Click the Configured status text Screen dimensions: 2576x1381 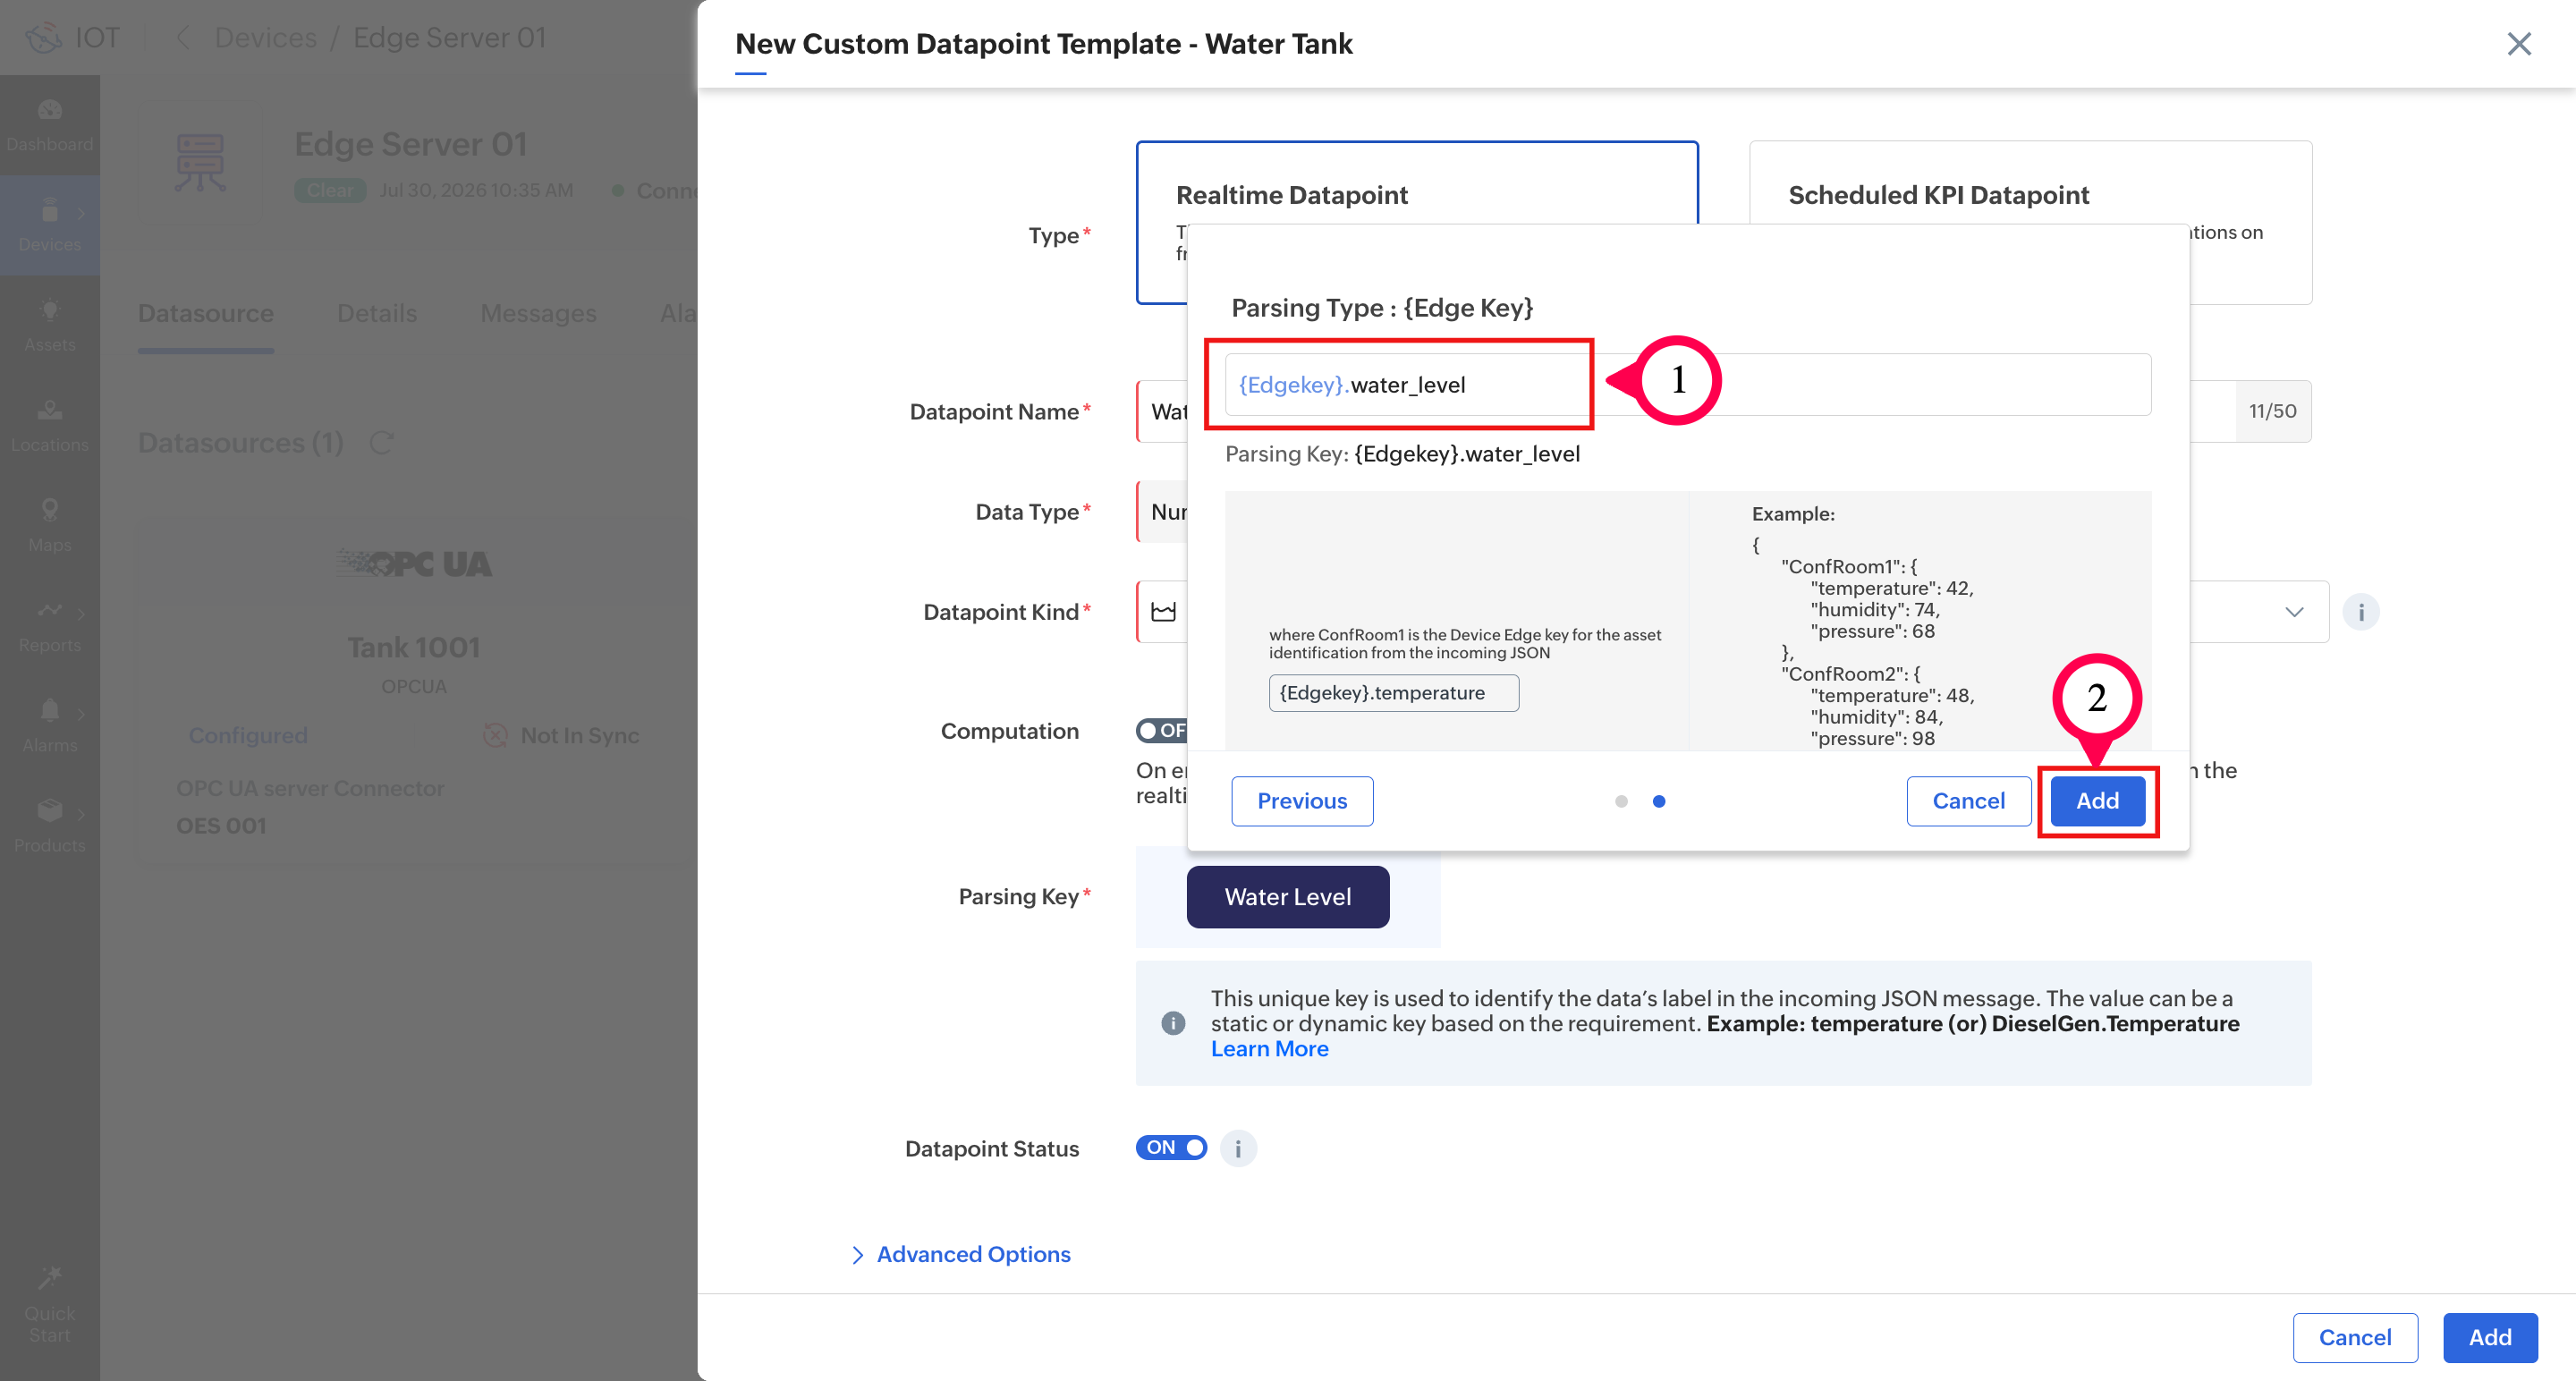pos(248,736)
